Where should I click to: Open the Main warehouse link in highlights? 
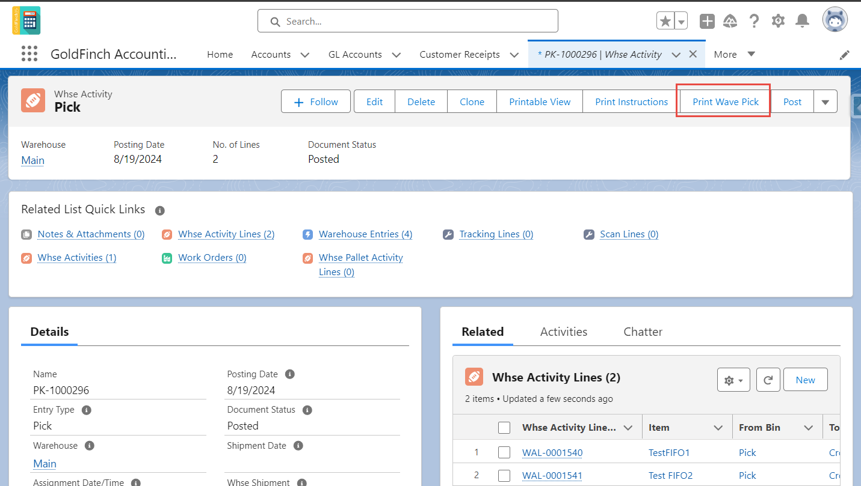(x=32, y=160)
